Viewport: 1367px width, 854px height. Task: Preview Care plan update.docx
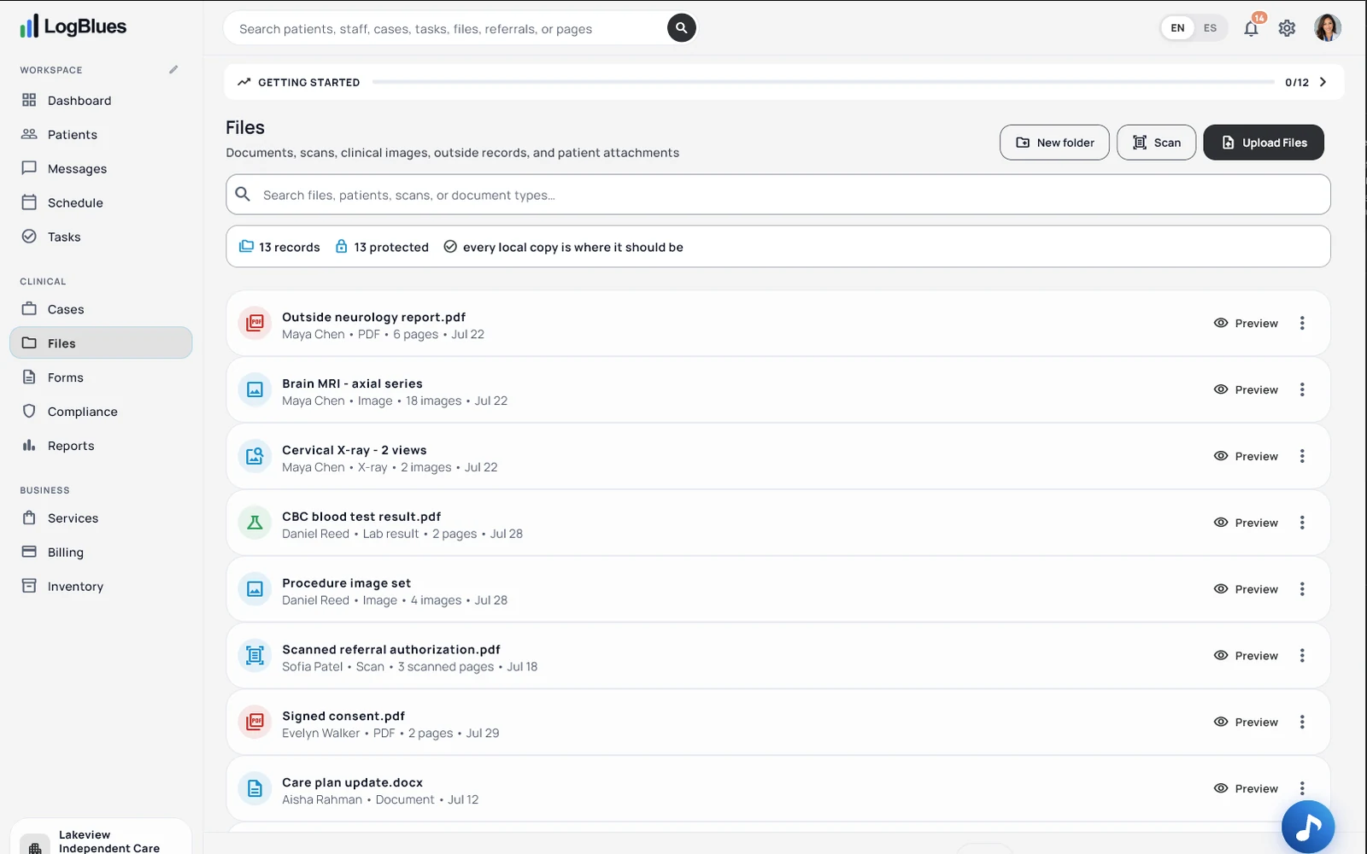tap(1246, 789)
